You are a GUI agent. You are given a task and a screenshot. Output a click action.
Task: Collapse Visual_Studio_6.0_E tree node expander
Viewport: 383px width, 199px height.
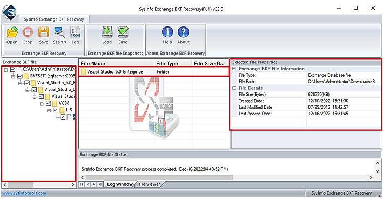(x=20, y=83)
